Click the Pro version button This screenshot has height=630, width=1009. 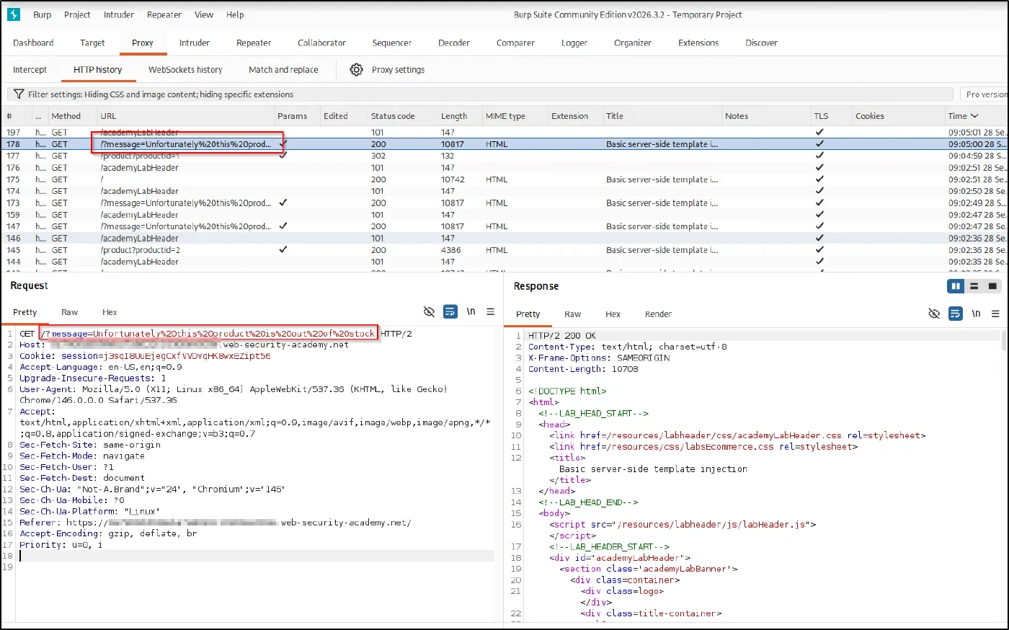[x=985, y=94]
